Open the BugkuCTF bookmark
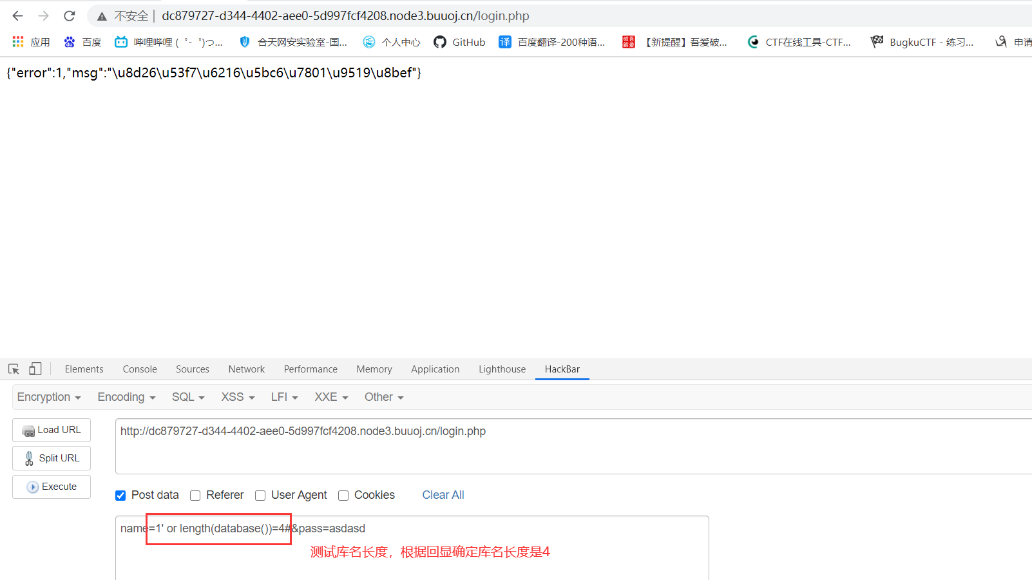1032x580 pixels. click(922, 42)
